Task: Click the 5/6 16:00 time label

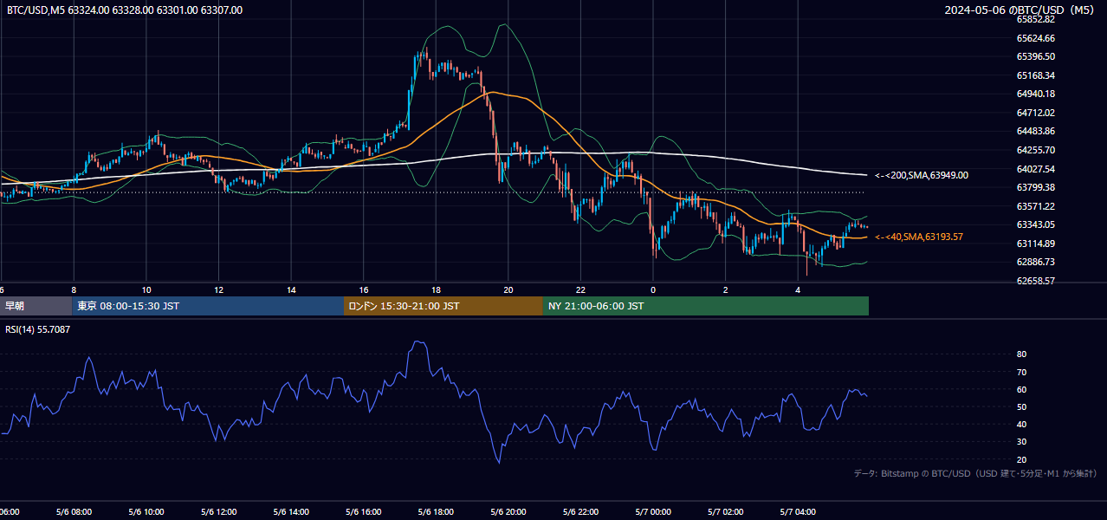Action: click(364, 512)
